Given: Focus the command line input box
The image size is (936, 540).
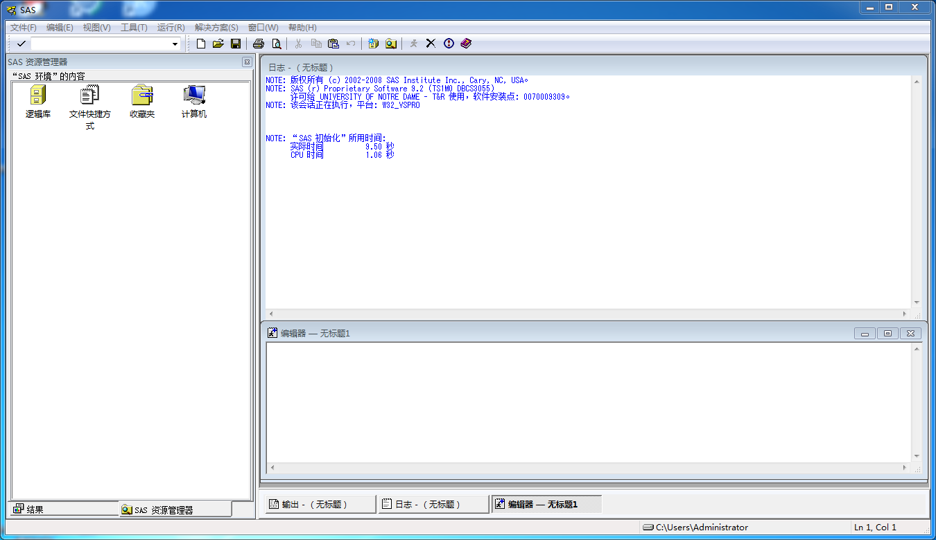Looking at the screenshot, I should [x=101, y=44].
